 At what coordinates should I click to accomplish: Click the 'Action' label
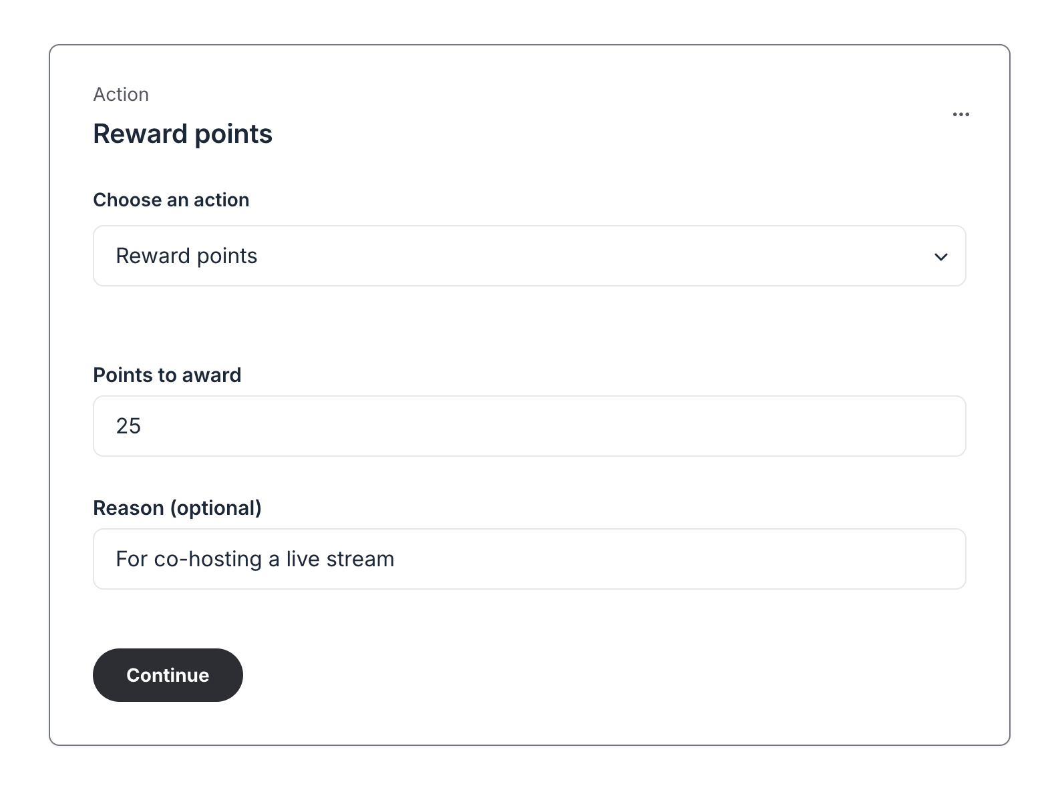(x=121, y=94)
